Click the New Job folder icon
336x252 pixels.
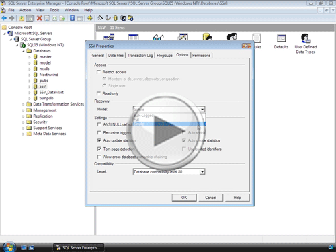(130, 18)
